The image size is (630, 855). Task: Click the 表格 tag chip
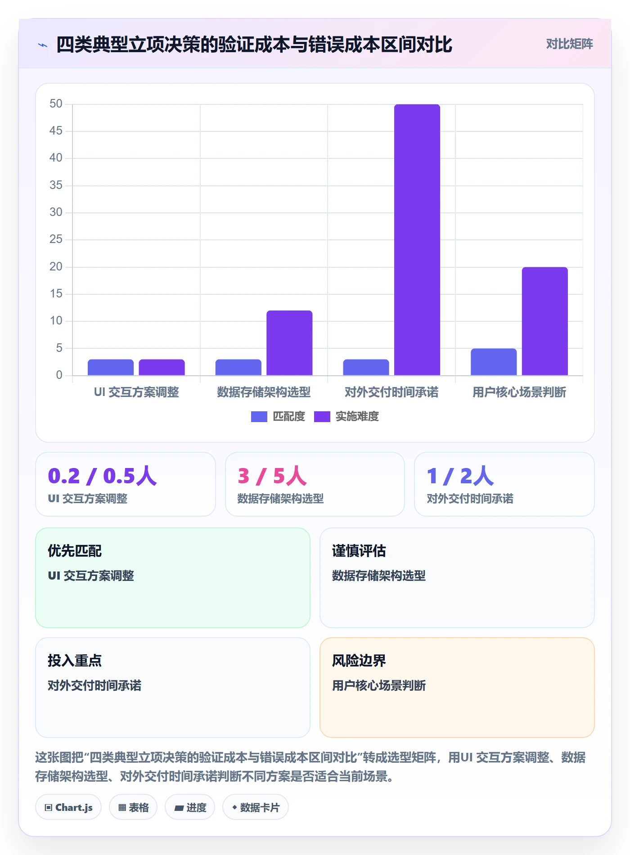point(133,807)
